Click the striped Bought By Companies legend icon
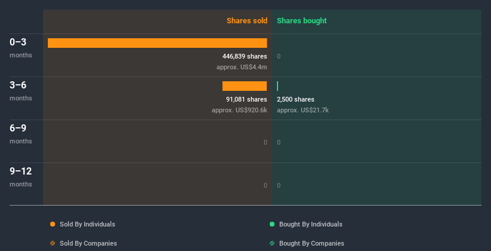 [x=272, y=243]
